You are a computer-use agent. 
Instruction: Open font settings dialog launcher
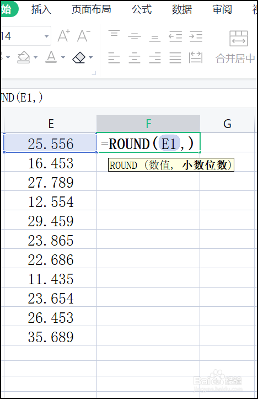click(x=94, y=73)
